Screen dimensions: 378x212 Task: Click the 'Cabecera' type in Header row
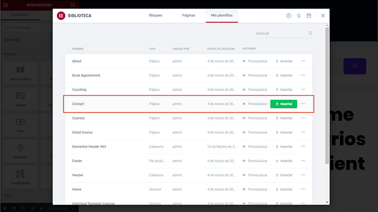pyautogui.click(x=156, y=175)
